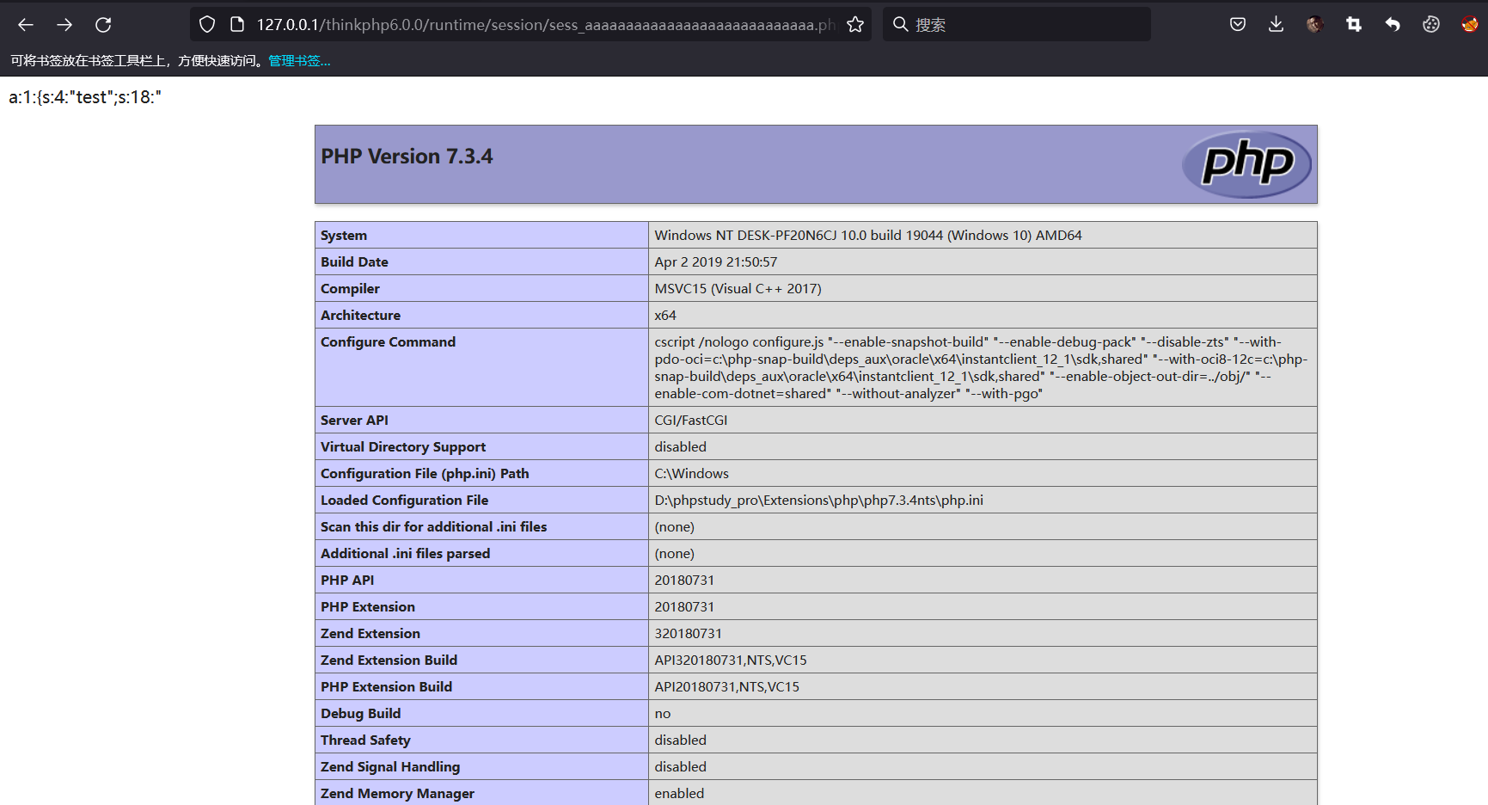Select the Zend Signal Handling label

pos(390,767)
